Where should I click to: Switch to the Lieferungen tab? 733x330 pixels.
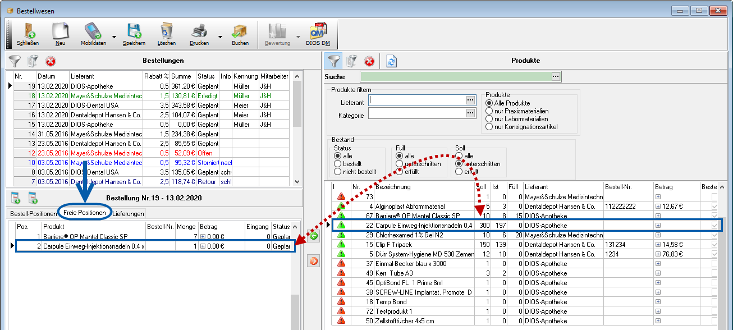click(128, 213)
